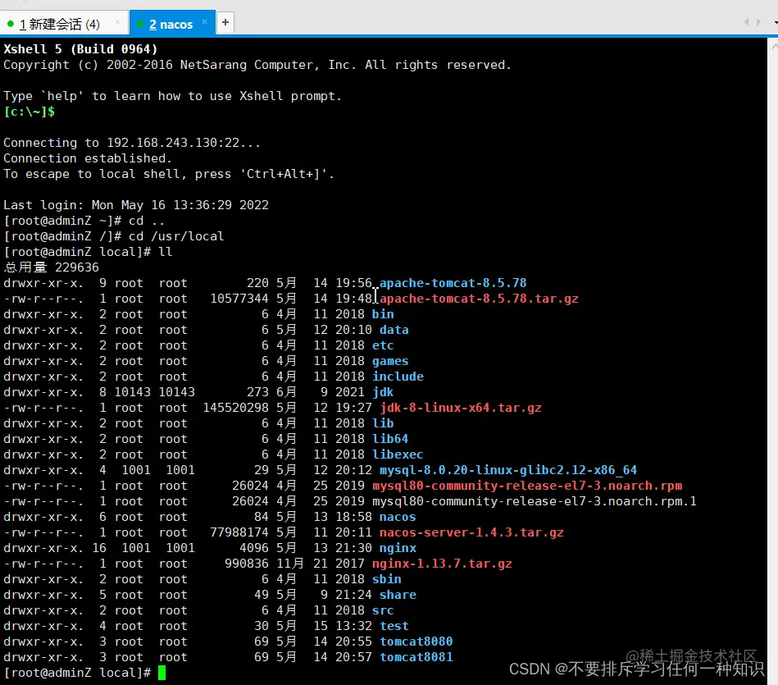Click "Connecting to 192.168.243.130:22..." line
The image size is (778, 685).
click(132, 143)
